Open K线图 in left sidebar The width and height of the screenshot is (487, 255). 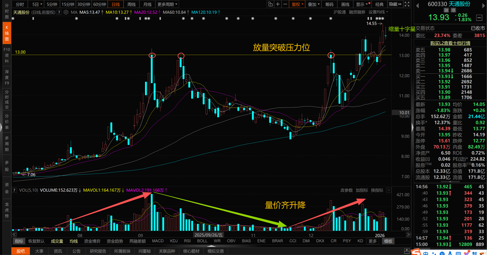(x=7, y=33)
